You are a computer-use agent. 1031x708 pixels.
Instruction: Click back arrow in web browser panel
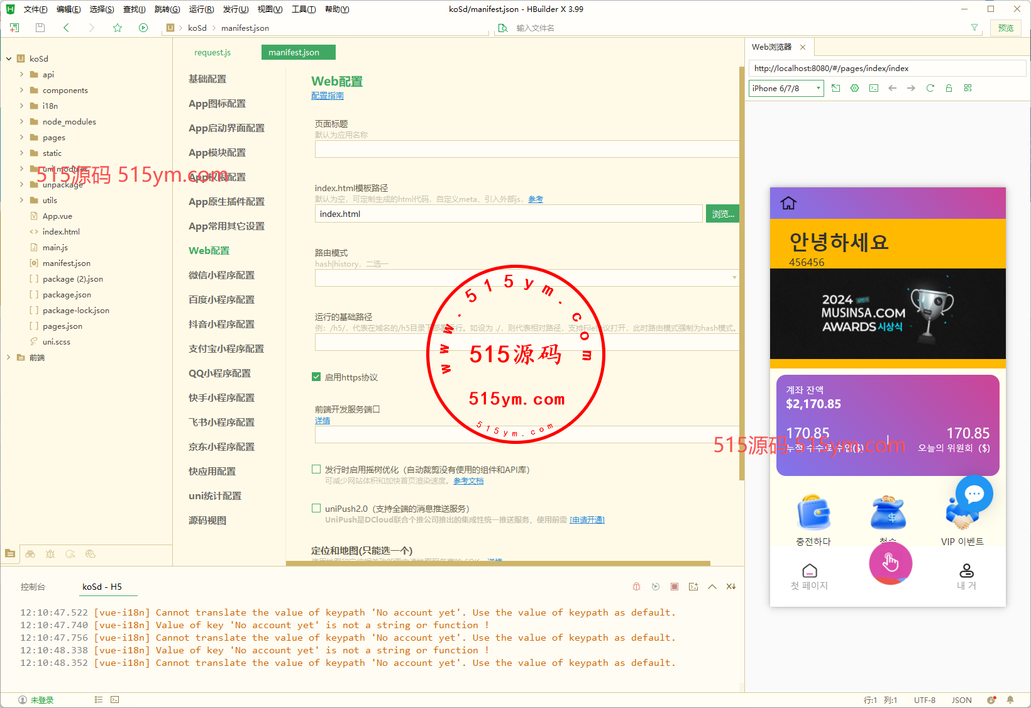click(x=892, y=88)
